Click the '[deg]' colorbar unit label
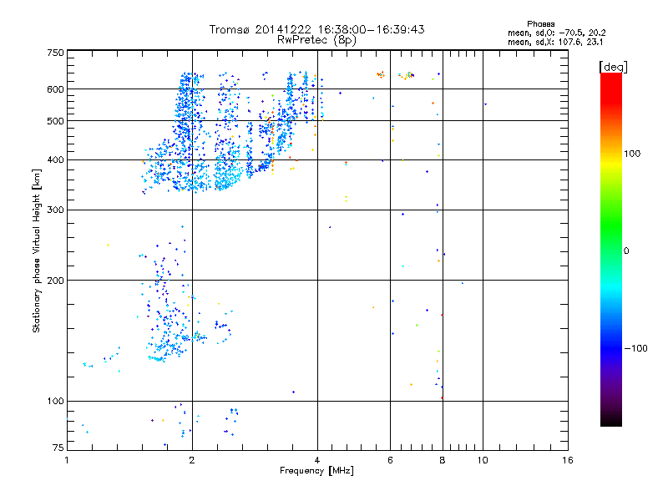Viewport: 668px width, 501px height. pyautogui.click(x=613, y=68)
